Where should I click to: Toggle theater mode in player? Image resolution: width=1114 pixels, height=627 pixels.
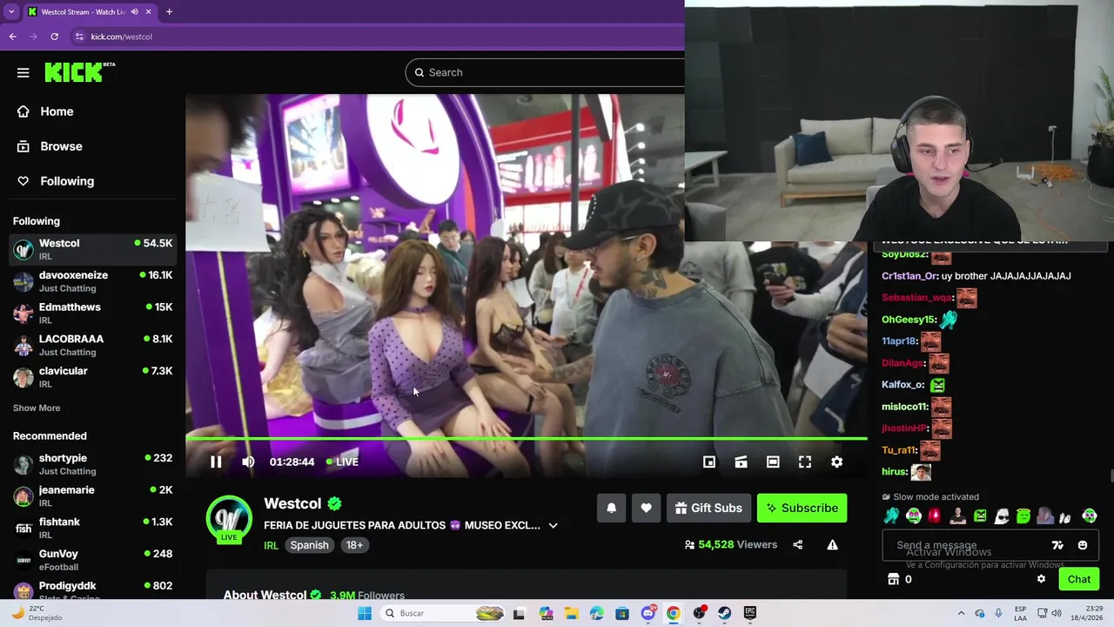coord(773,462)
